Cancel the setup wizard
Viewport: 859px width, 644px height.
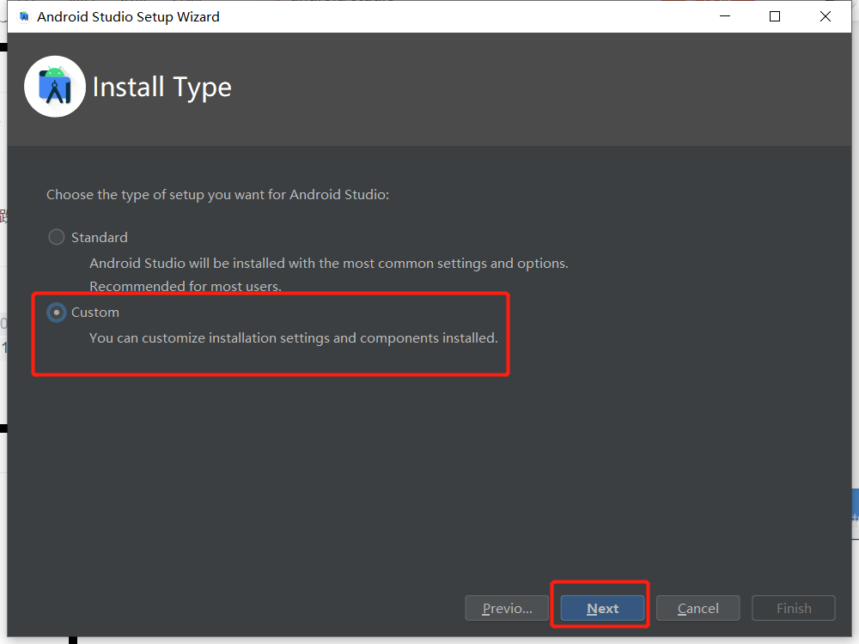pos(698,608)
